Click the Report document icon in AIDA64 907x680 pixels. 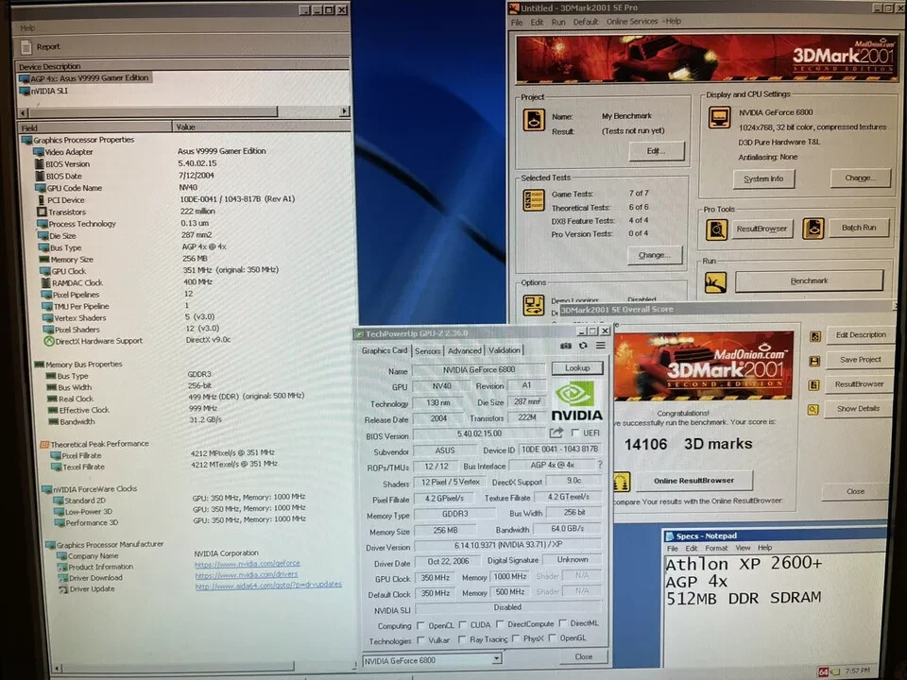26,46
